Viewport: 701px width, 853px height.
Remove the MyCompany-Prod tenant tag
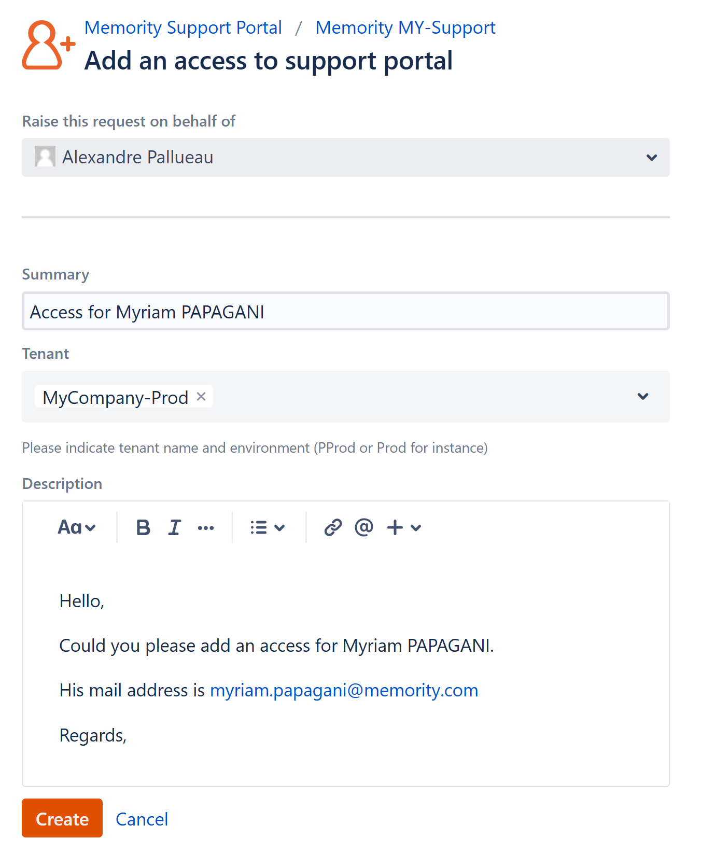pyautogui.click(x=201, y=397)
